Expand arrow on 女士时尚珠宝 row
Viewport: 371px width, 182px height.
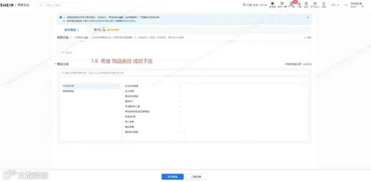tap(180, 86)
